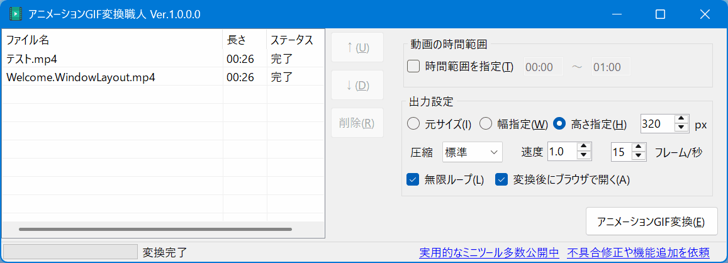
Task: Click the file list horizontal scrollbar
Action: click(155, 230)
